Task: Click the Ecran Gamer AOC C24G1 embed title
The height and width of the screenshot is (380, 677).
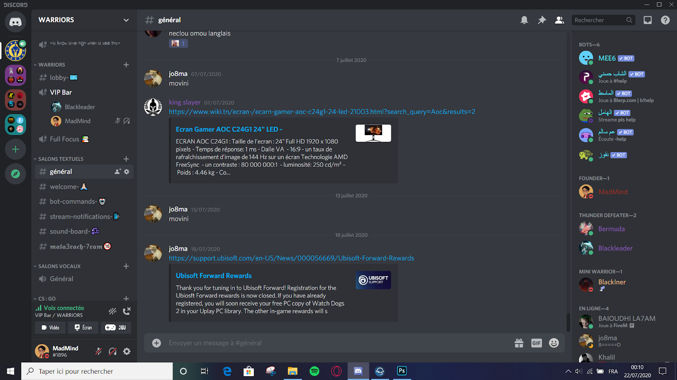Action: (x=229, y=129)
